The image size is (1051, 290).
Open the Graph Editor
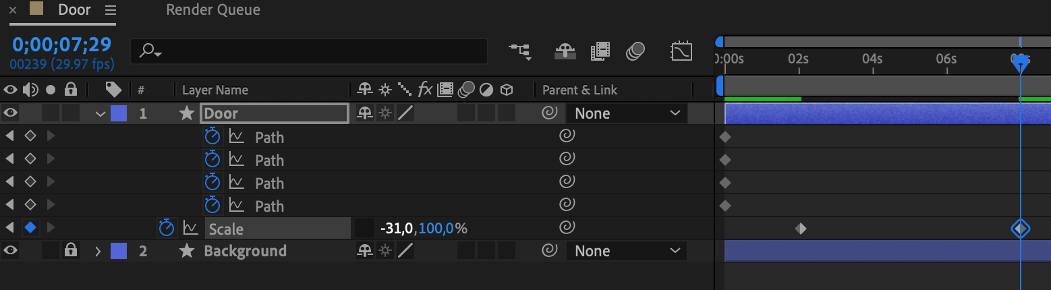681,51
